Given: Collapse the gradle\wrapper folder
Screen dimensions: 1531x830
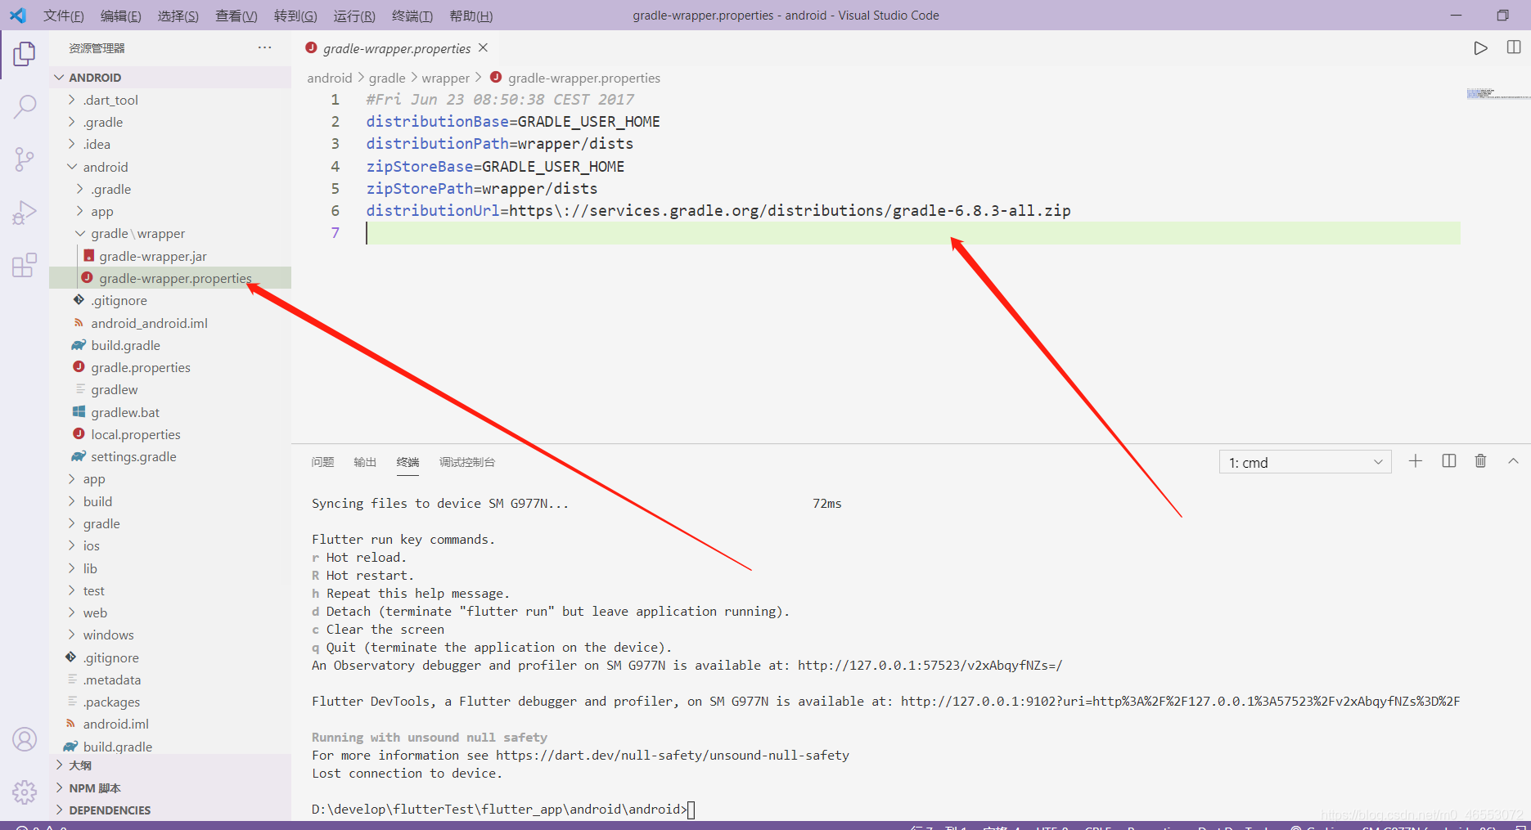Looking at the screenshot, I should click(170, 234).
